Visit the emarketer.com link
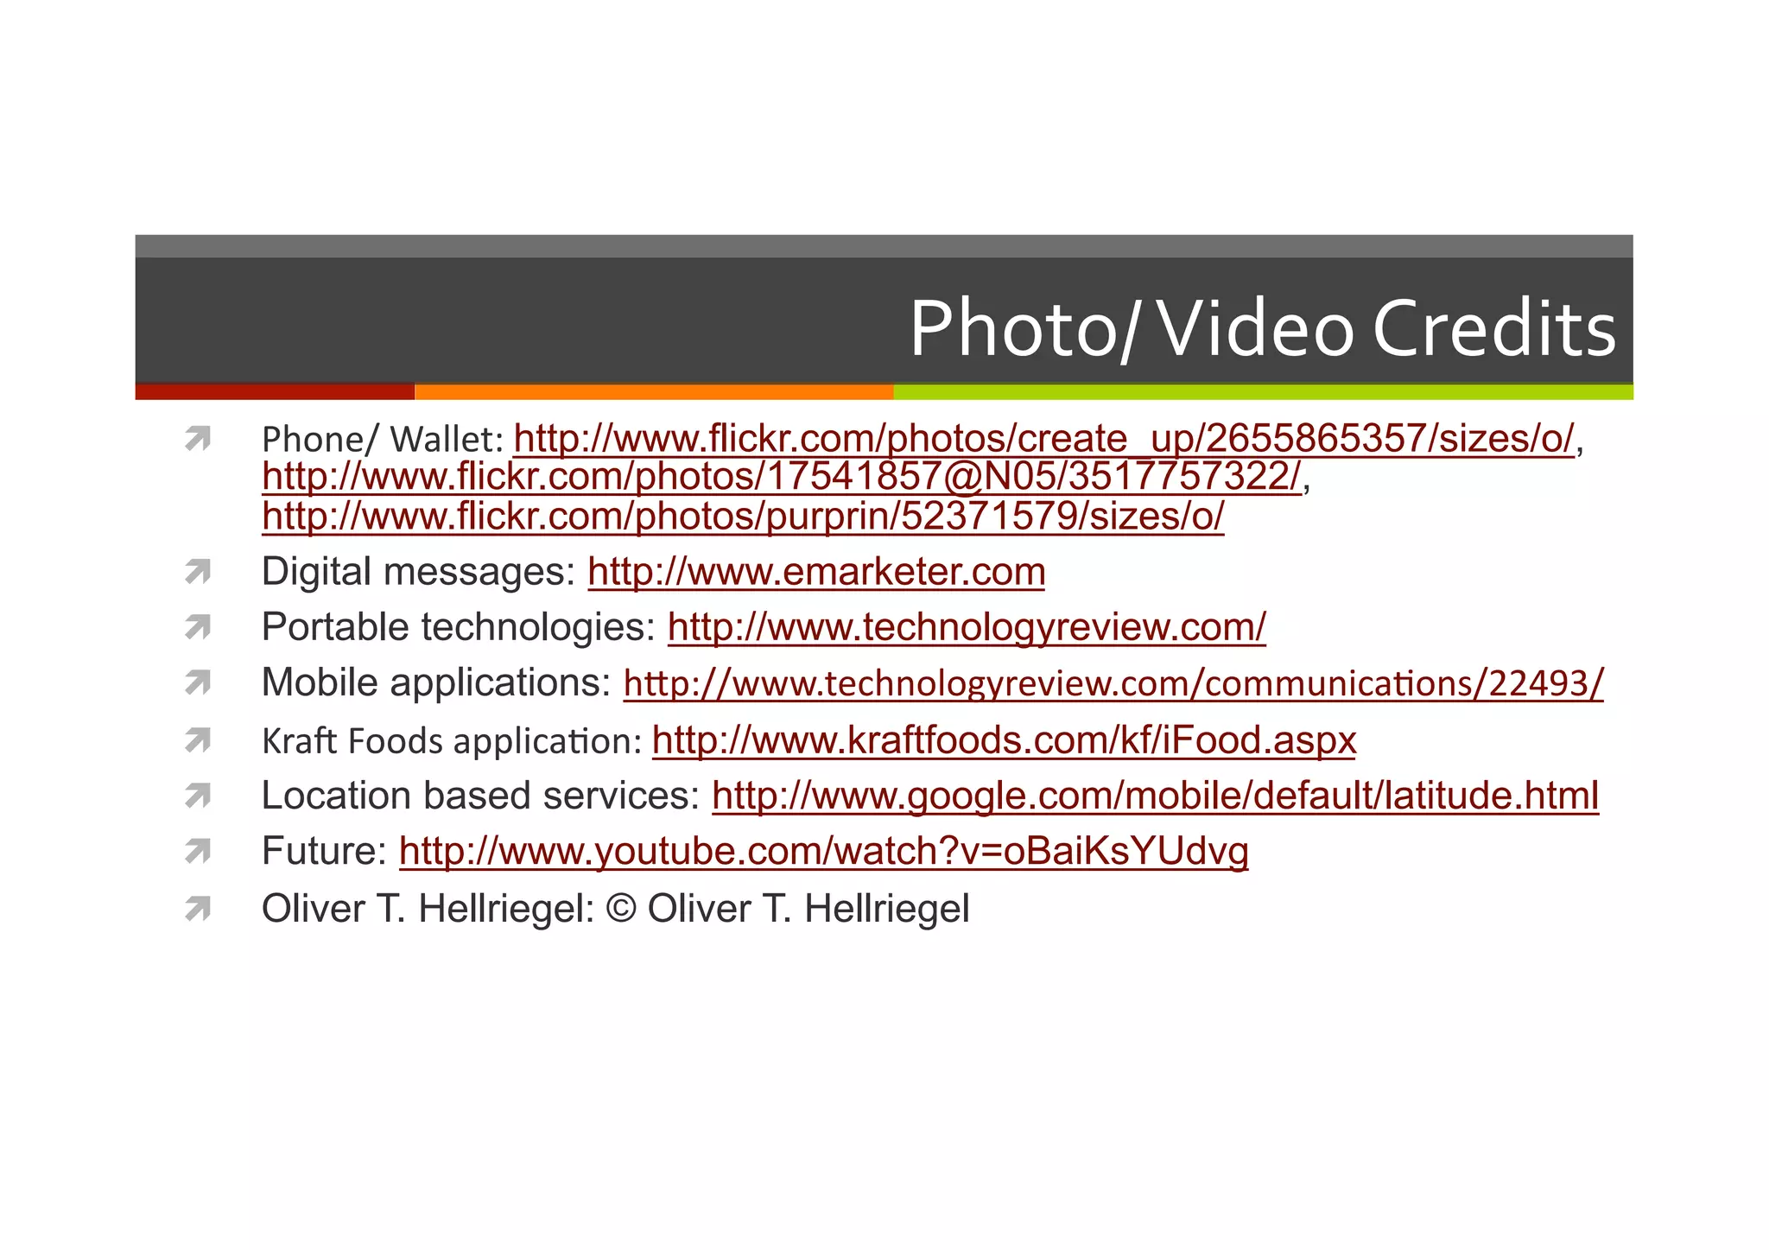The width and height of the screenshot is (1769, 1250). tap(816, 572)
